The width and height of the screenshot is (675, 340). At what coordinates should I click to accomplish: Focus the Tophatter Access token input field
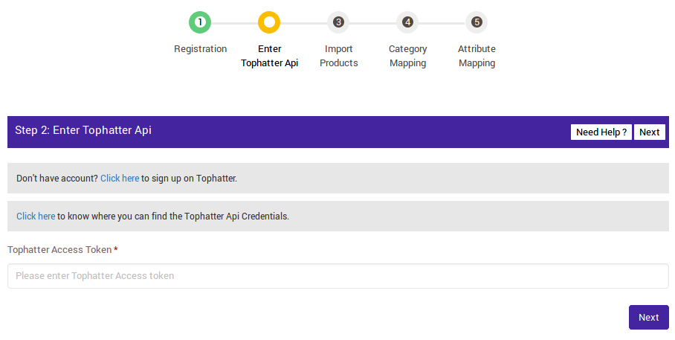(x=337, y=276)
